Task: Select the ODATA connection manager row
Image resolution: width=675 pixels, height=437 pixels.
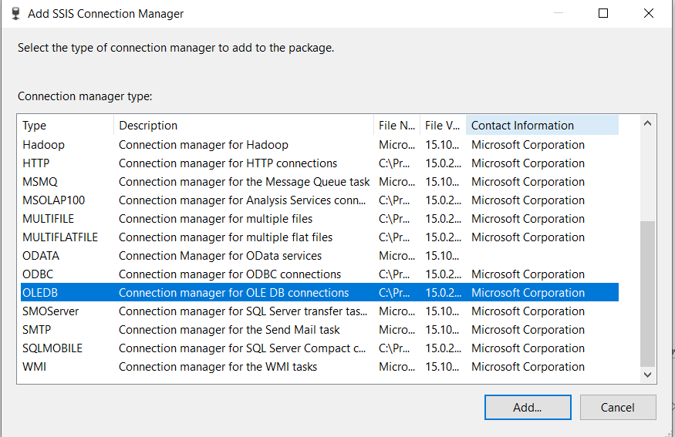Action: (x=41, y=256)
